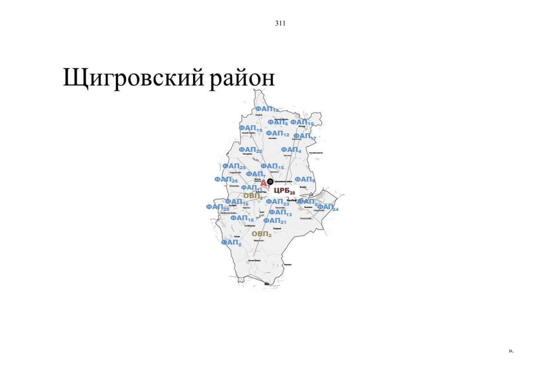Click the ОВП2 label in the south
The height and width of the screenshot is (383, 542).
[x=261, y=234]
